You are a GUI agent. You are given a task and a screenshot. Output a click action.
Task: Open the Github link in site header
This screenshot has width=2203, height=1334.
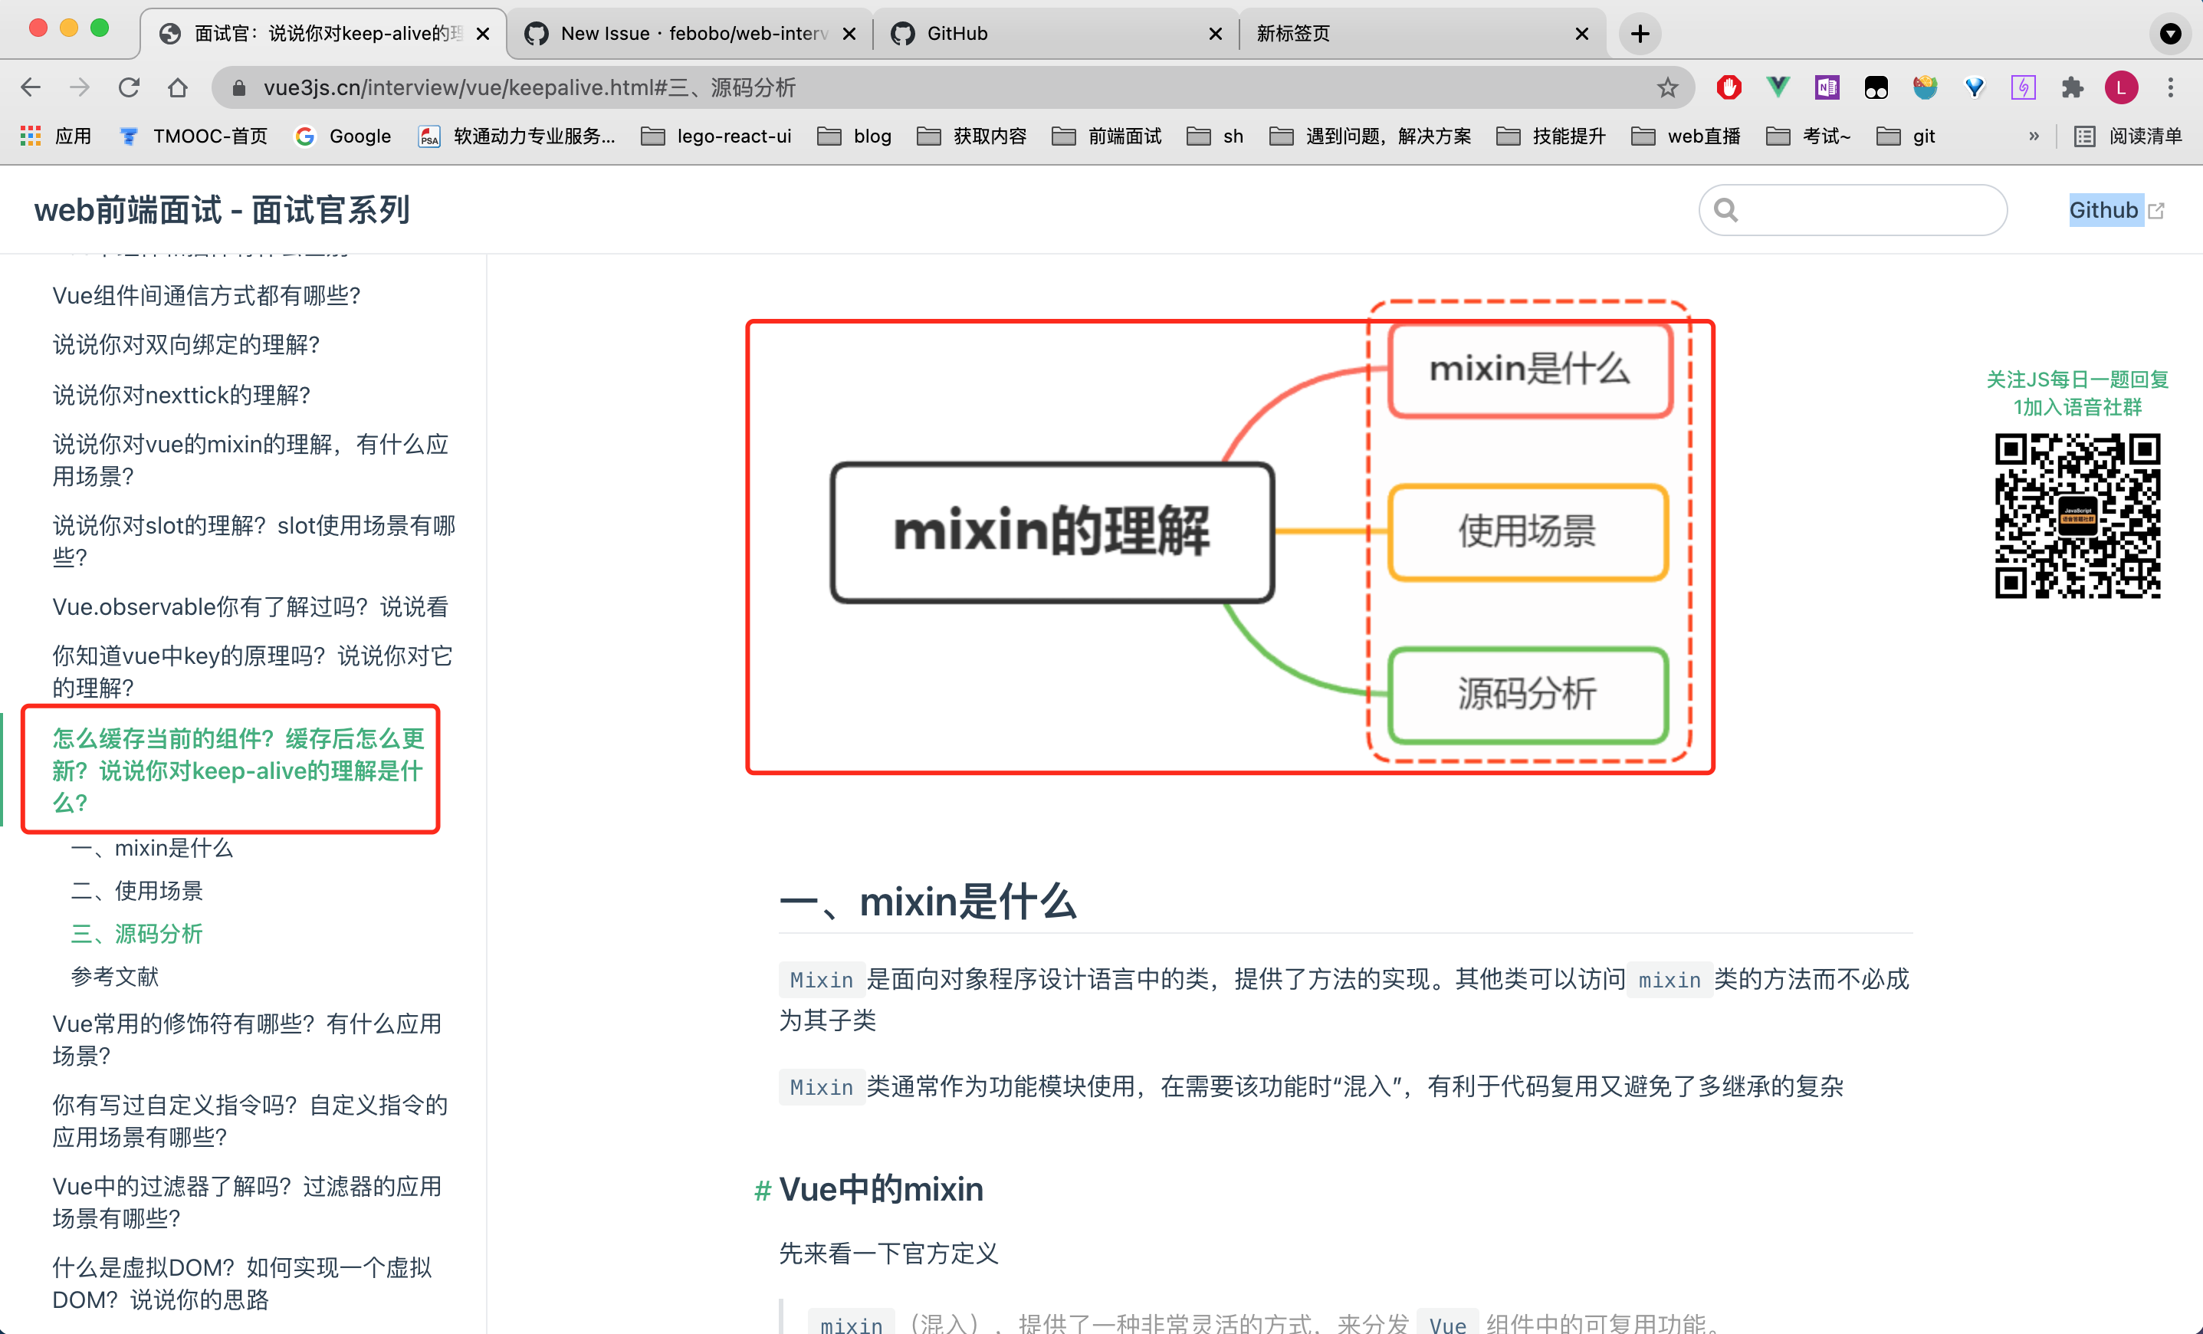click(2104, 209)
